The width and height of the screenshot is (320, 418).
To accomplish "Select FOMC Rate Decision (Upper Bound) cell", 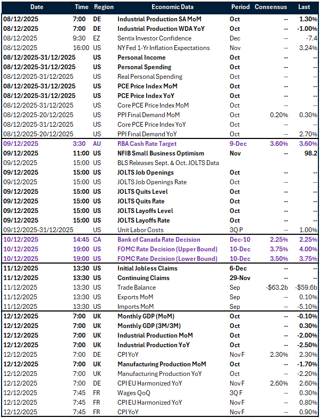I will (x=167, y=249).
